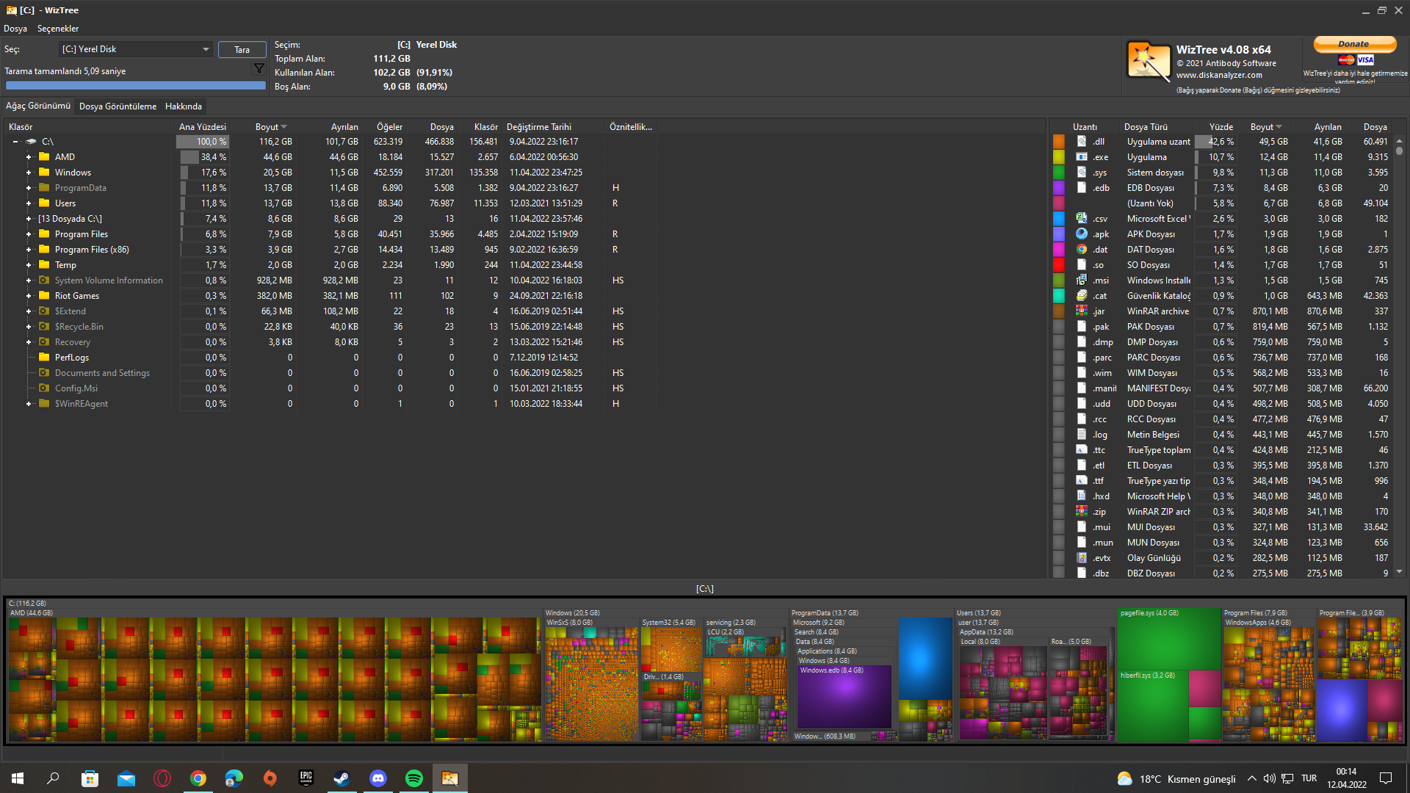Click the .ttc TrueType font icon
The image size is (1410, 793).
pyautogui.click(x=1082, y=449)
